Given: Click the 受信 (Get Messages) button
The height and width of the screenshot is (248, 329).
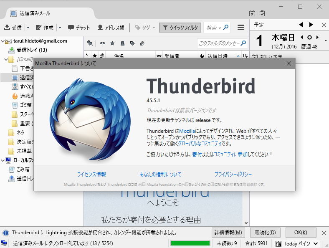Looking at the screenshot, I should [13, 28].
